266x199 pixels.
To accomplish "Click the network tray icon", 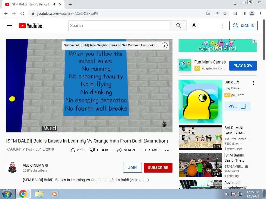I will click(240, 194).
